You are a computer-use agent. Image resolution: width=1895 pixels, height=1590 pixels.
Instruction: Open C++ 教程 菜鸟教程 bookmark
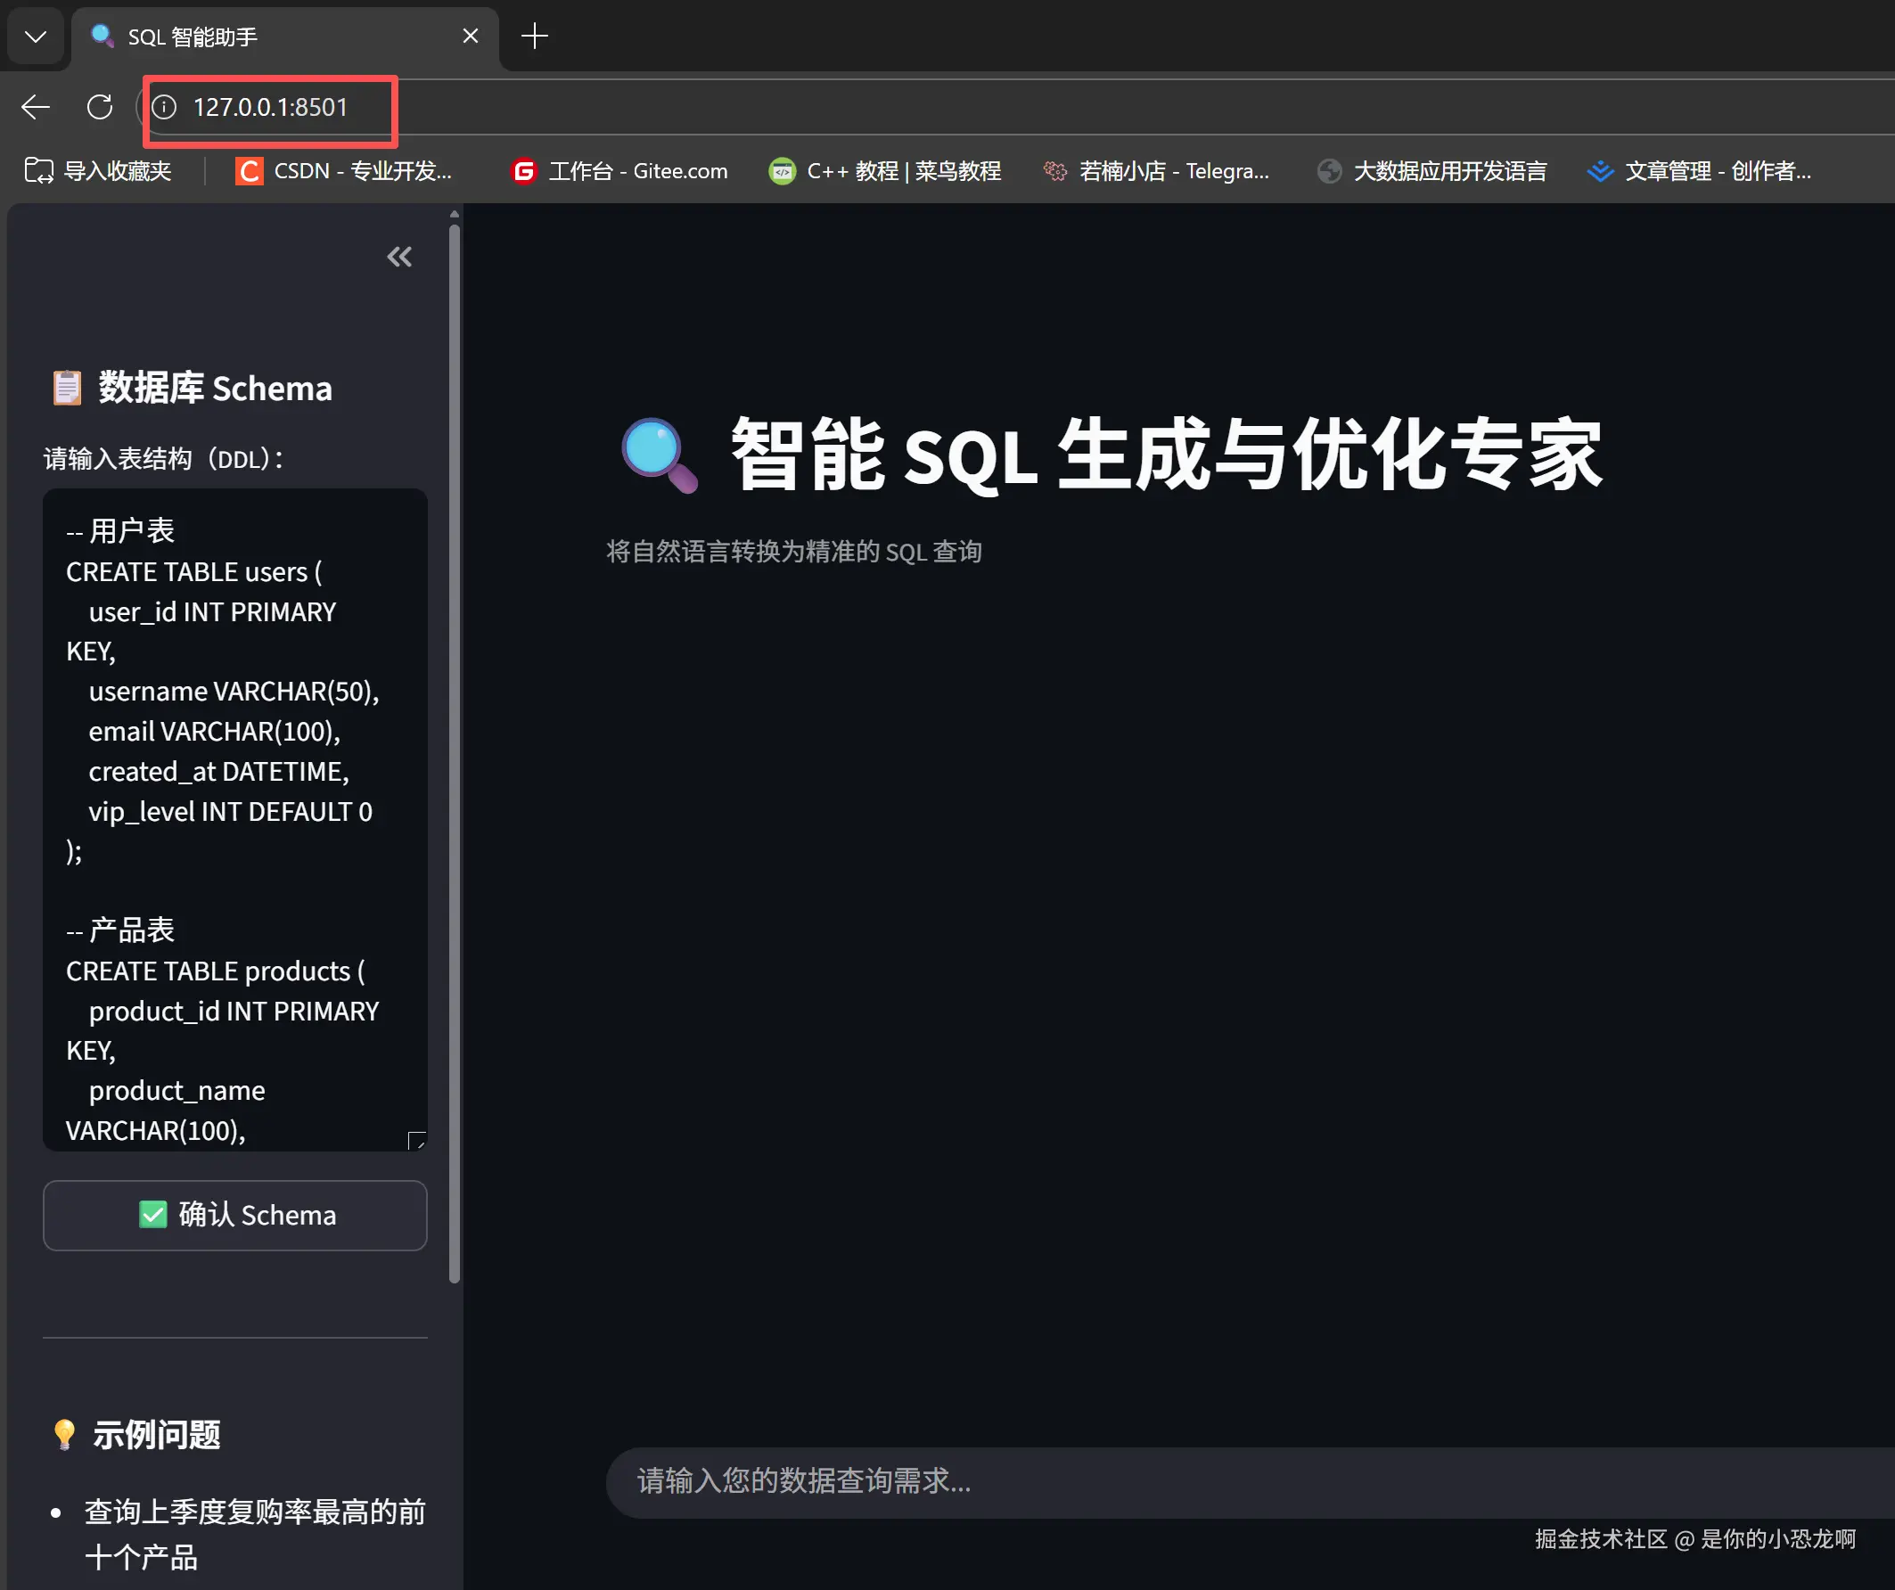pos(884,170)
